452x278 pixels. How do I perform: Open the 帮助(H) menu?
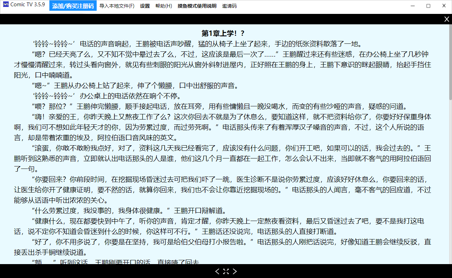click(x=164, y=6)
